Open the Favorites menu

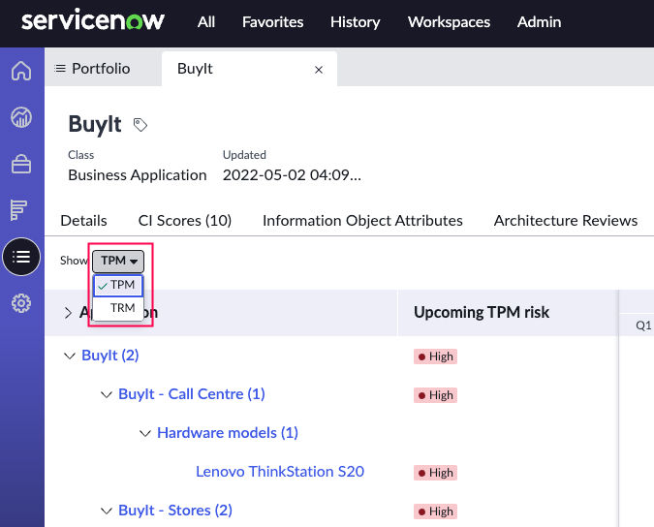coord(273,21)
